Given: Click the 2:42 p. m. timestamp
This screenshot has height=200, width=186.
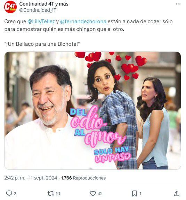Looking at the screenshot, I should click(15, 178).
